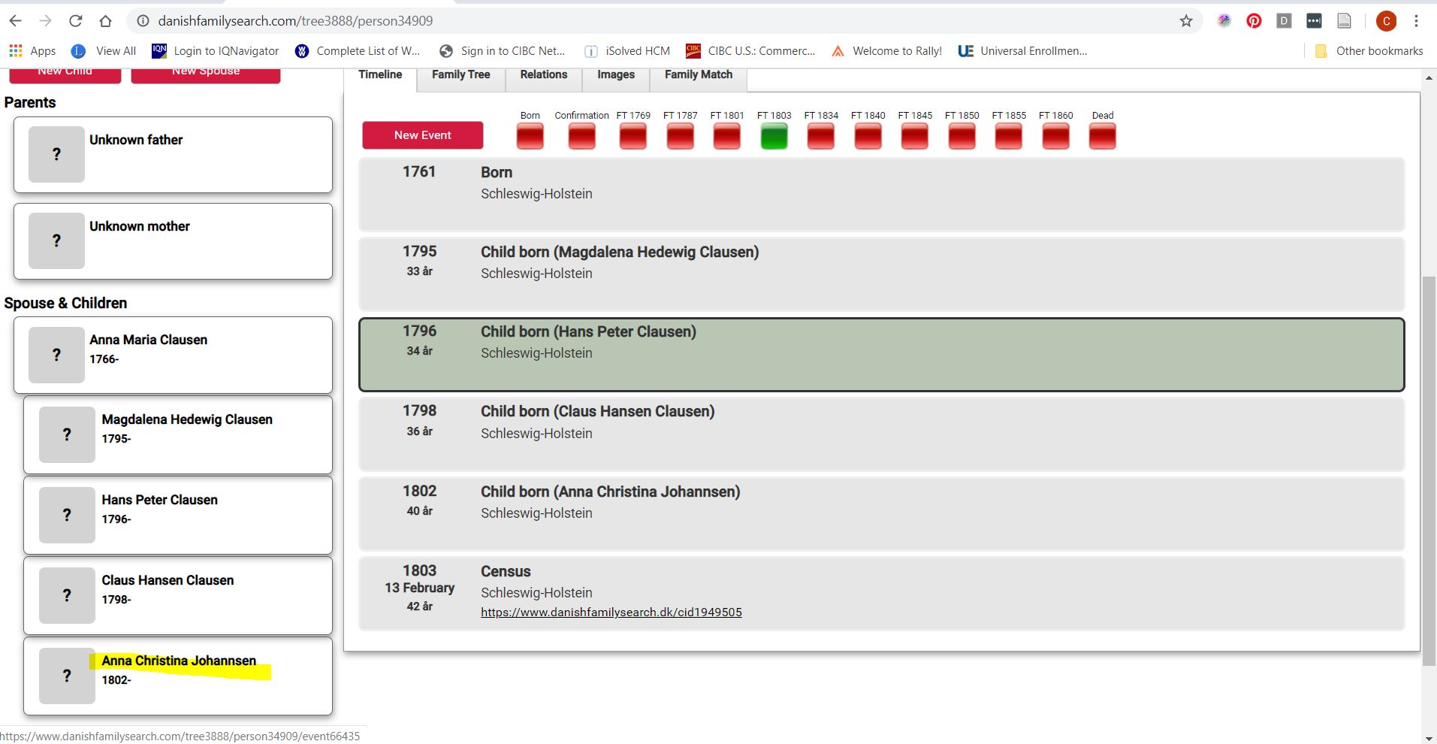This screenshot has width=1437, height=744.
Task: Toggle the Dead red indicator
Action: click(1102, 136)
